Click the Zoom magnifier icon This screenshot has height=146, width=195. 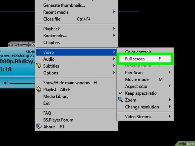[x=120, y=100]
